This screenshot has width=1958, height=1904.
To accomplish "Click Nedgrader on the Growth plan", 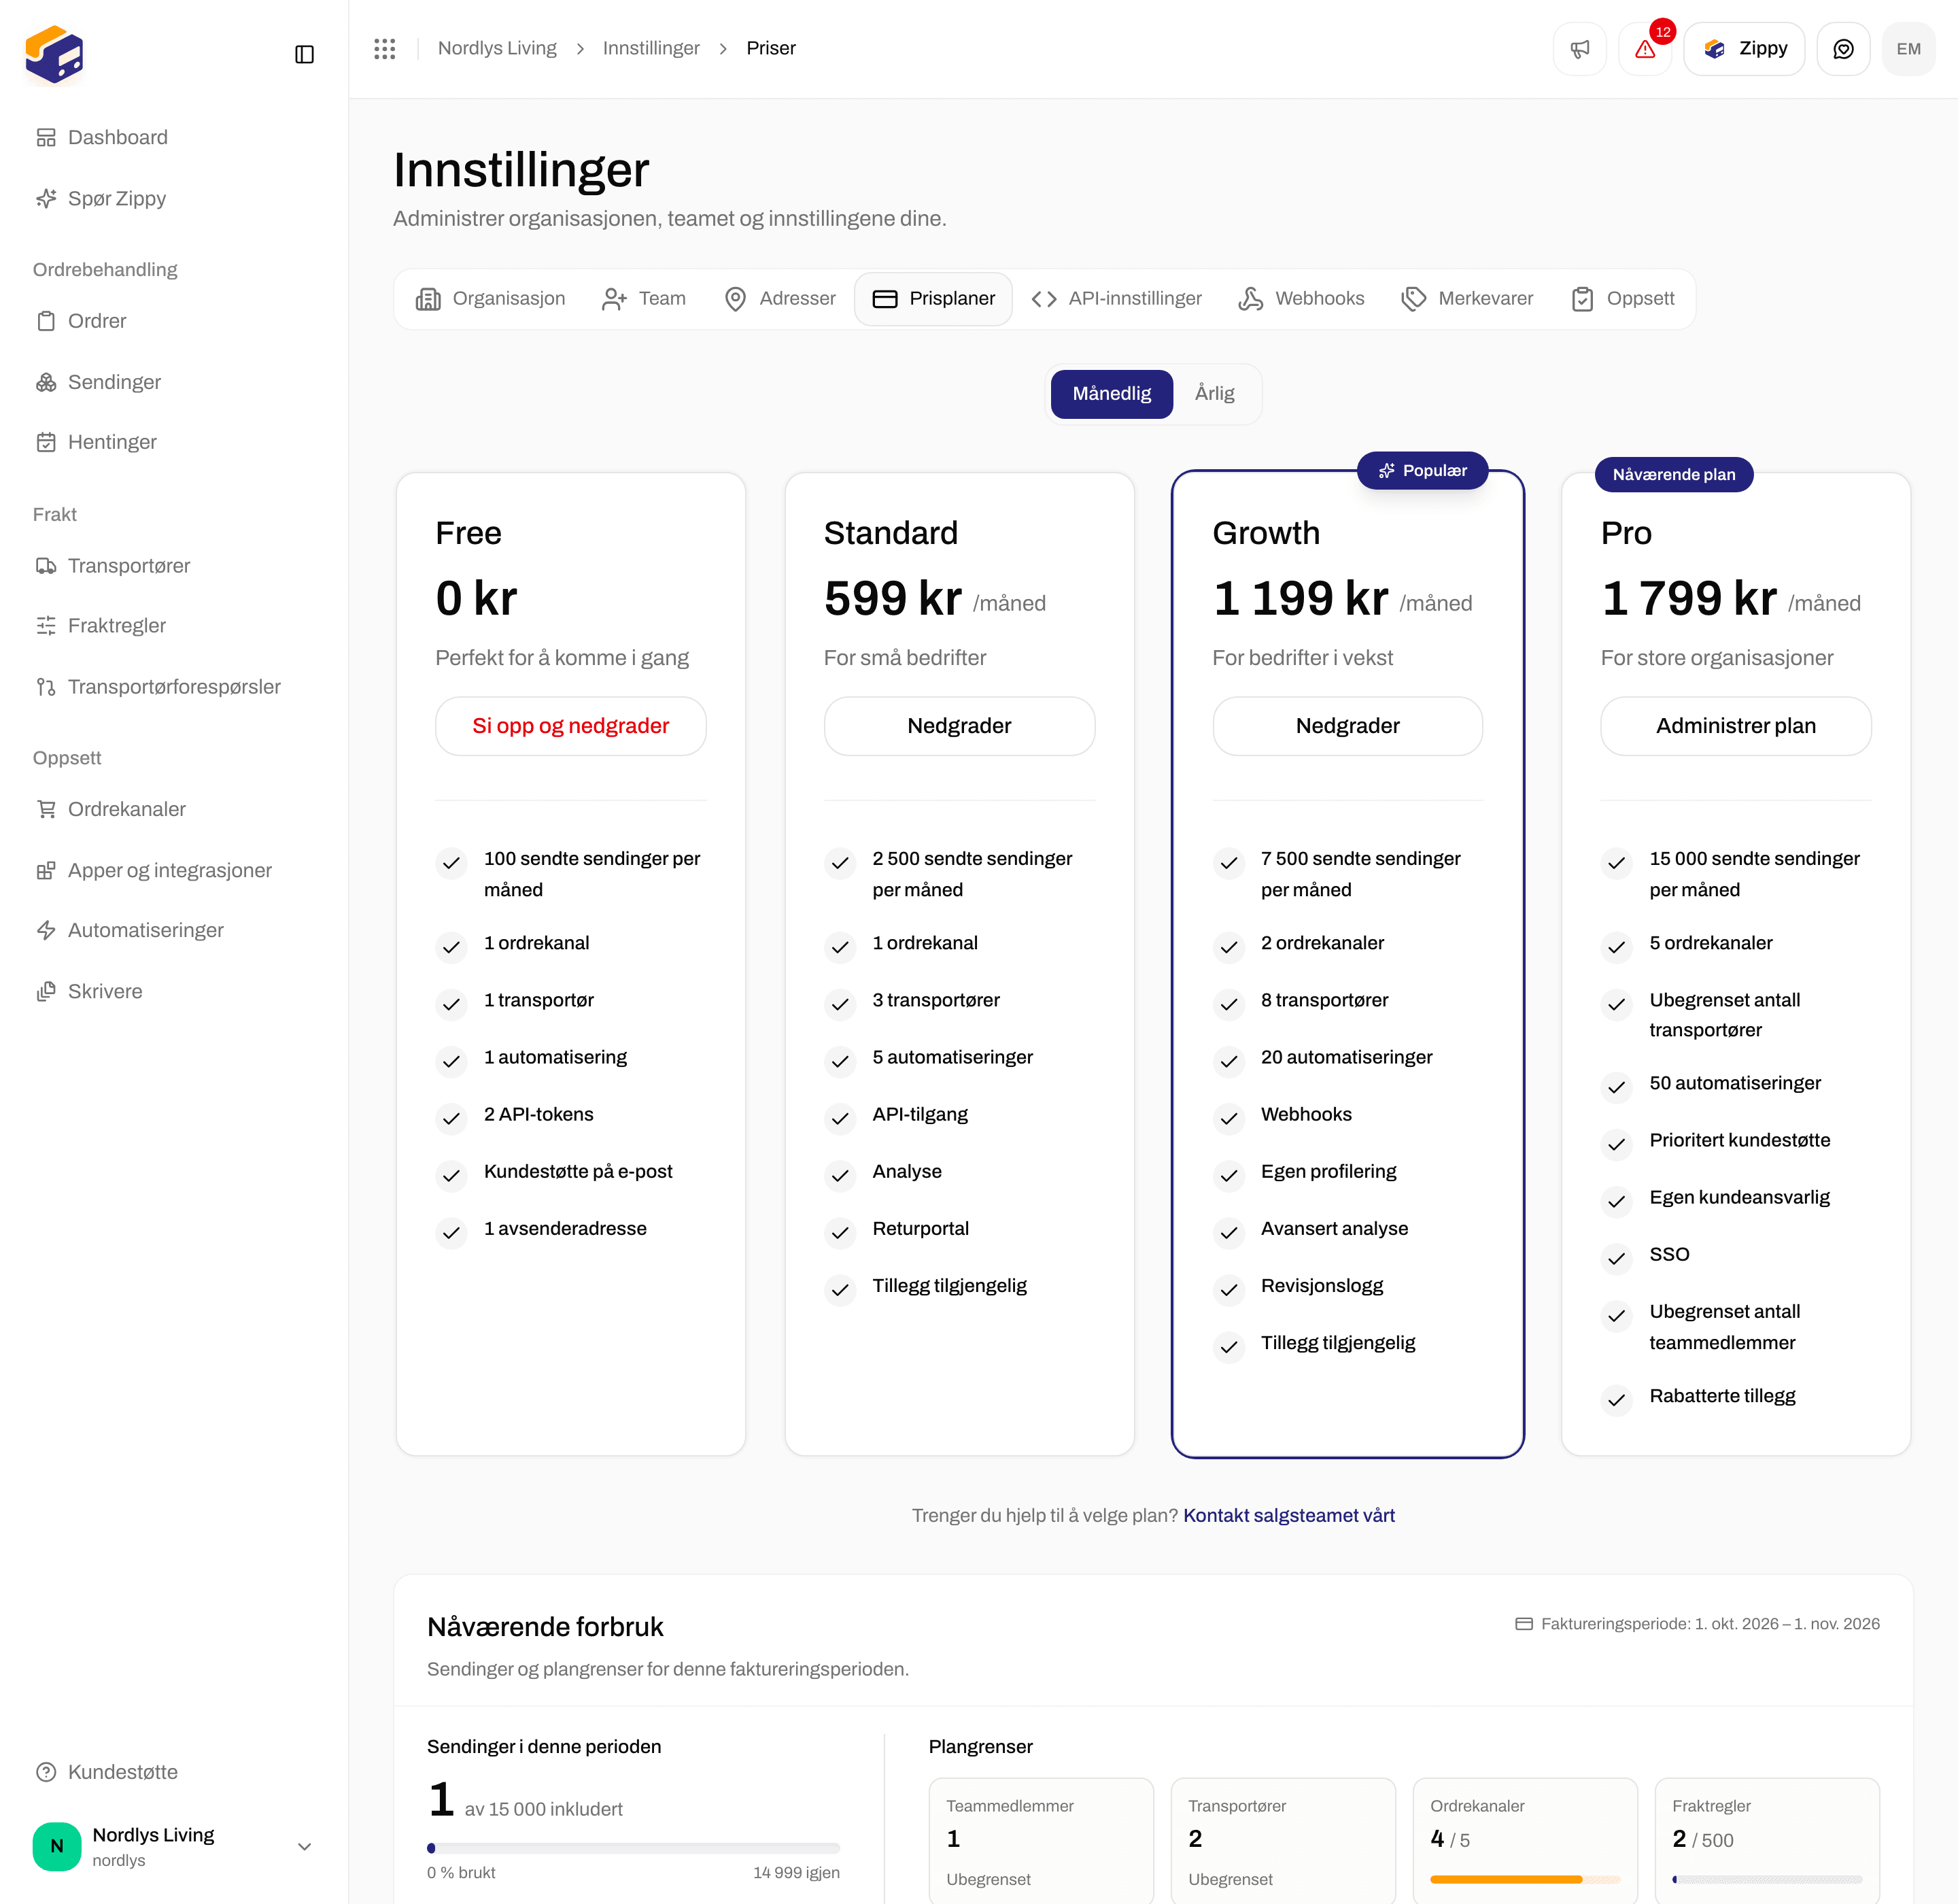I will [x=1347, y=726].
